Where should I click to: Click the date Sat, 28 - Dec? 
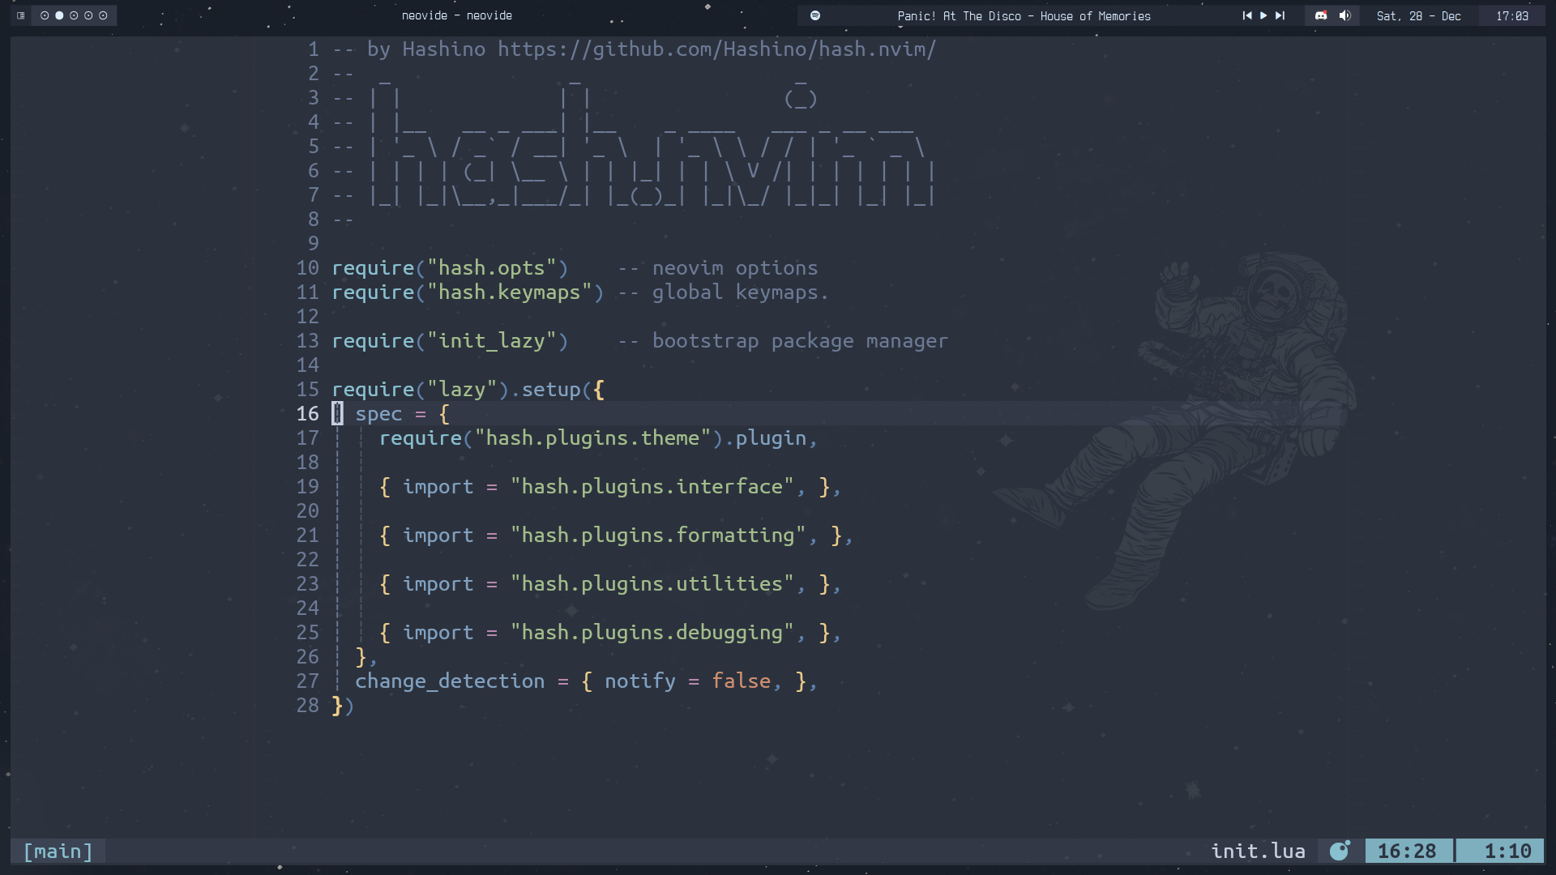pos(1418,16)
